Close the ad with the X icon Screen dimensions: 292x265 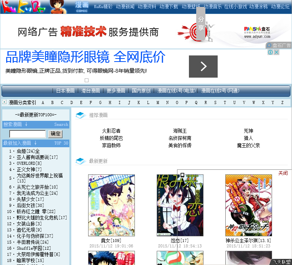click(x=277, y=52)
